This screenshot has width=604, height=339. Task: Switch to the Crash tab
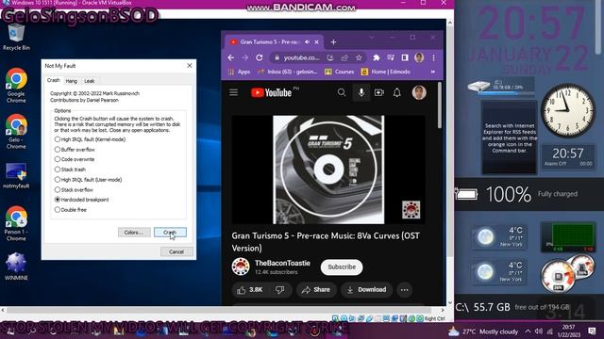pyautogui.click(x=54, y=80)
